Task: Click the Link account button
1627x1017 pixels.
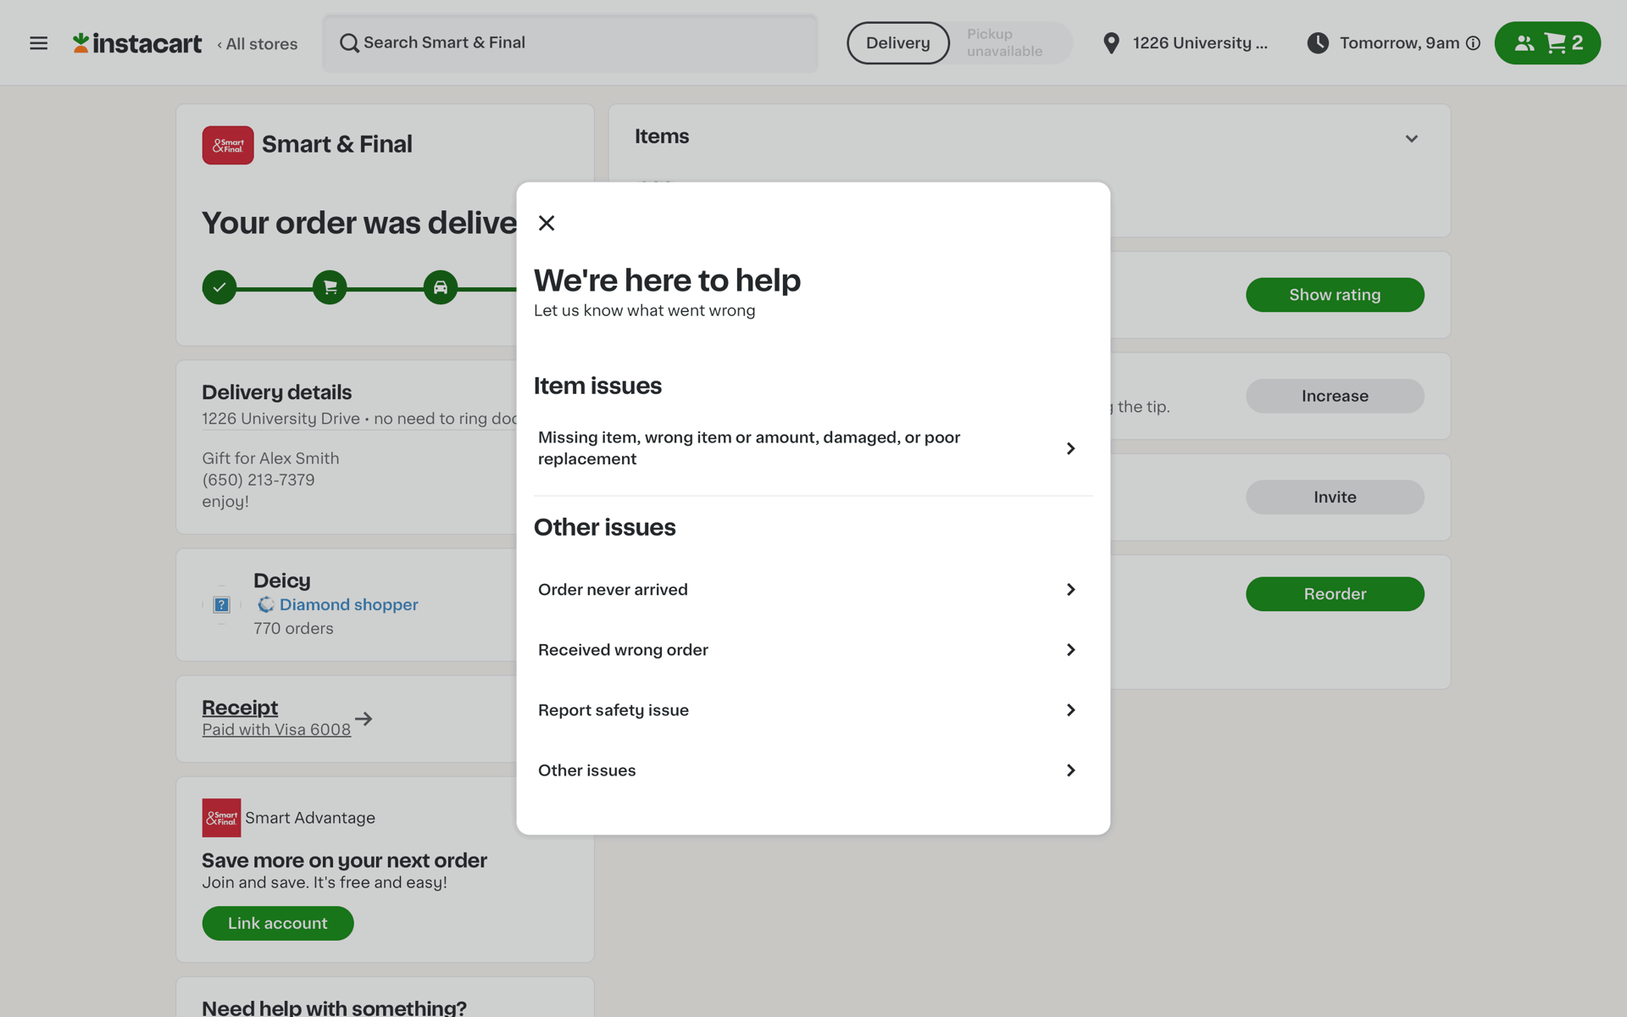Action: pos(278,923)
